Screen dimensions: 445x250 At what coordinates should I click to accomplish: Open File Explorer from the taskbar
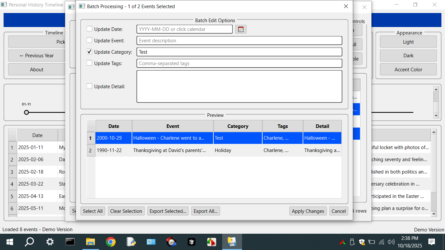(90, 242)
